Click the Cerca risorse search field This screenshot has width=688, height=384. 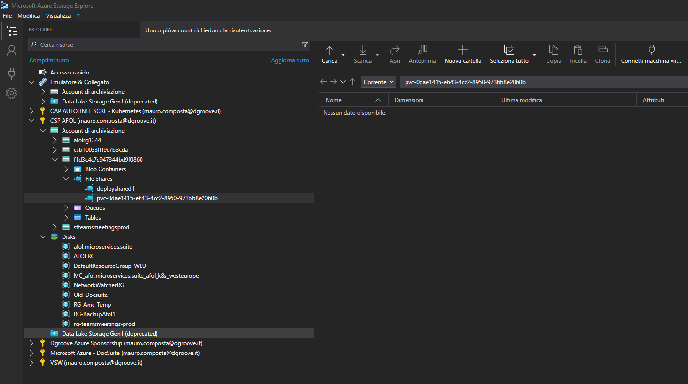point(169,44)
